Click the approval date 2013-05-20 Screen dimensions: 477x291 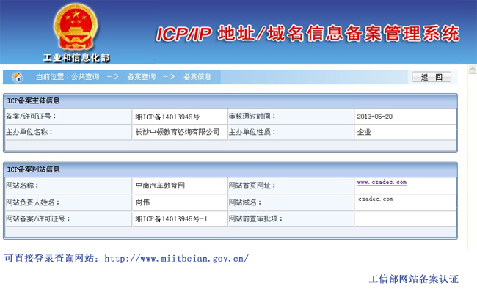pos(375,117)
